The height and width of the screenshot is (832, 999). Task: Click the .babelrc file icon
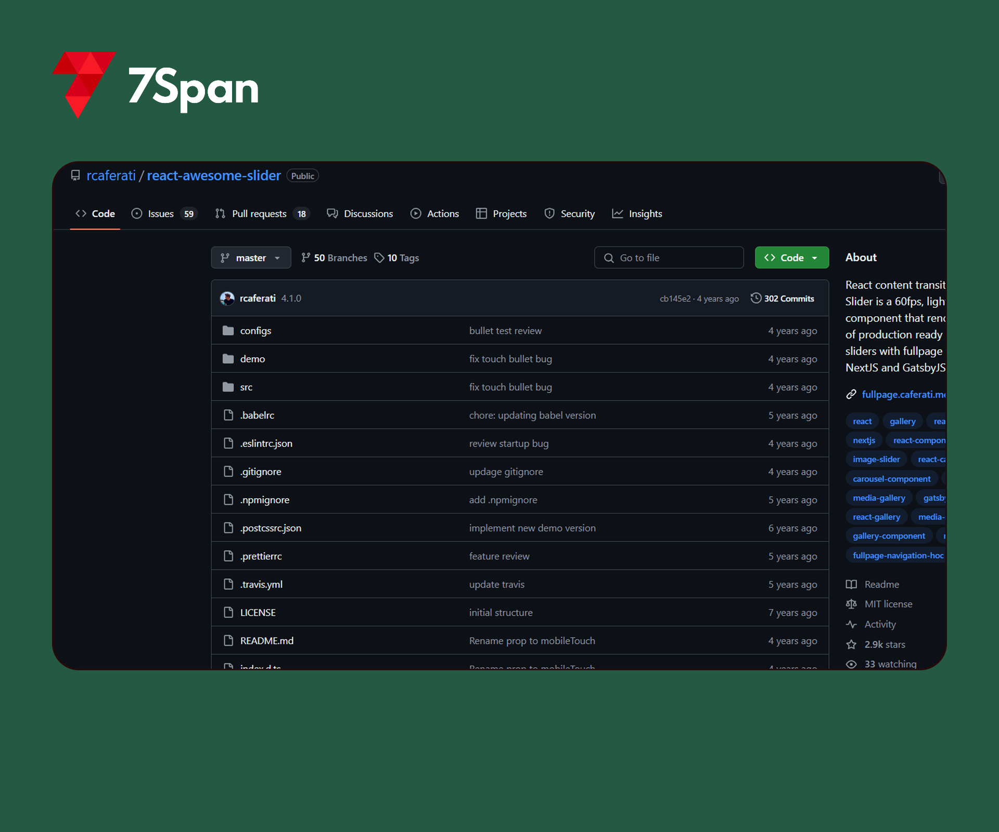point(228,415)
